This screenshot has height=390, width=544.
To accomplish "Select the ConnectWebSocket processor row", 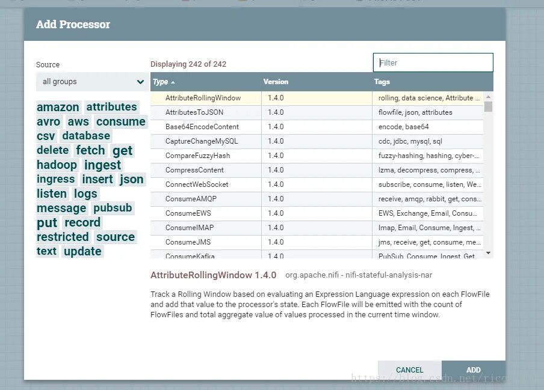I will click(317, 184).
